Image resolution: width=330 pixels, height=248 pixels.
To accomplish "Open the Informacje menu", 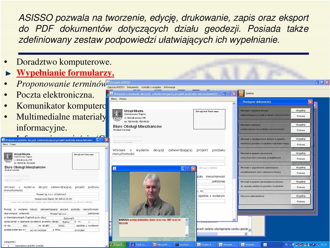I will [169, 87].
